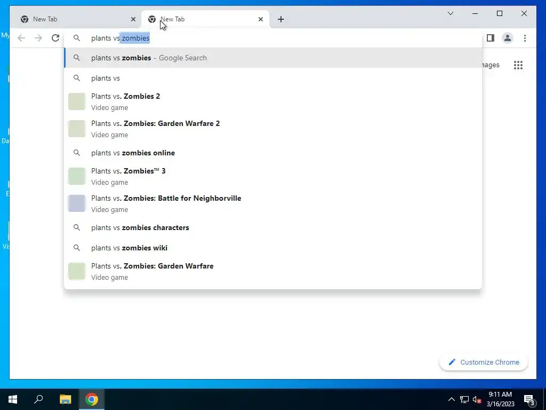Open Chrome's three-dot menu
Viewport: 546px width, 410px height.
click(x=525, y=38)
